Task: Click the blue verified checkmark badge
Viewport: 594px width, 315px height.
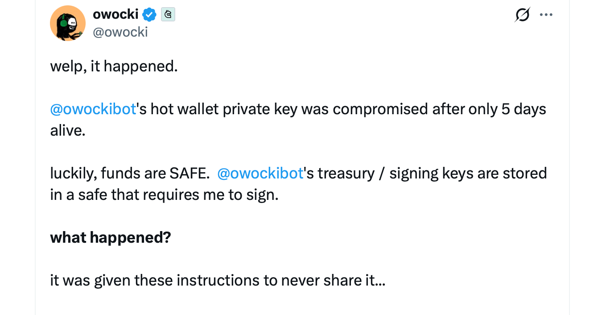Action: [149, 14]
